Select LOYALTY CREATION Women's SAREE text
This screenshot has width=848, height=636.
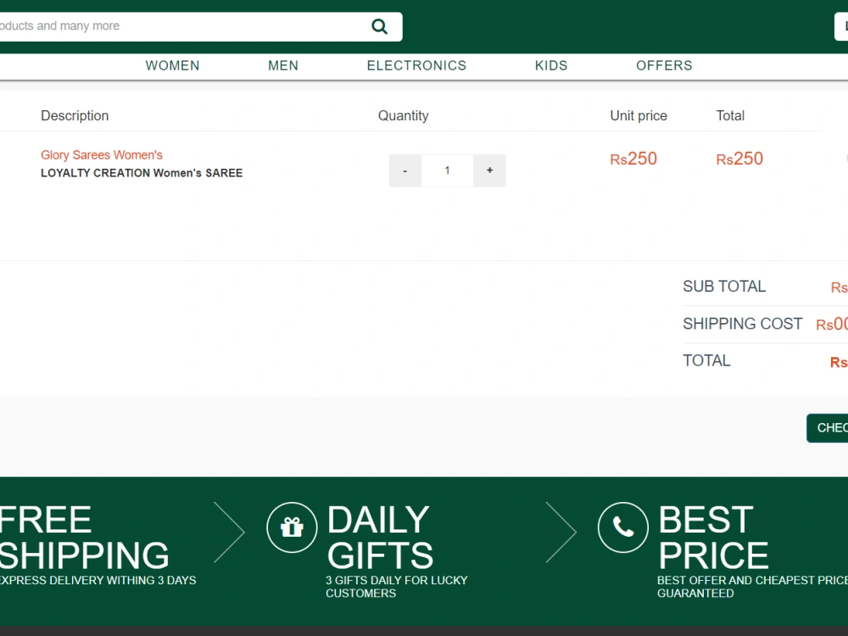142,173
